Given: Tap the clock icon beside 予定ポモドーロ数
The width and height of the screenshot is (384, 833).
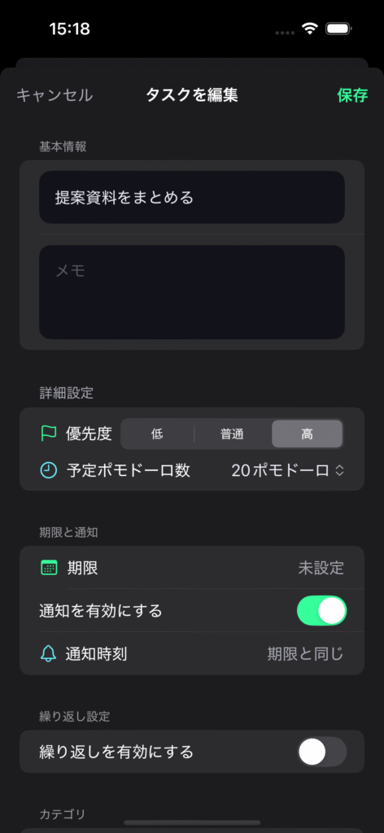Looking at the screenshot, I should click(48, 469).
